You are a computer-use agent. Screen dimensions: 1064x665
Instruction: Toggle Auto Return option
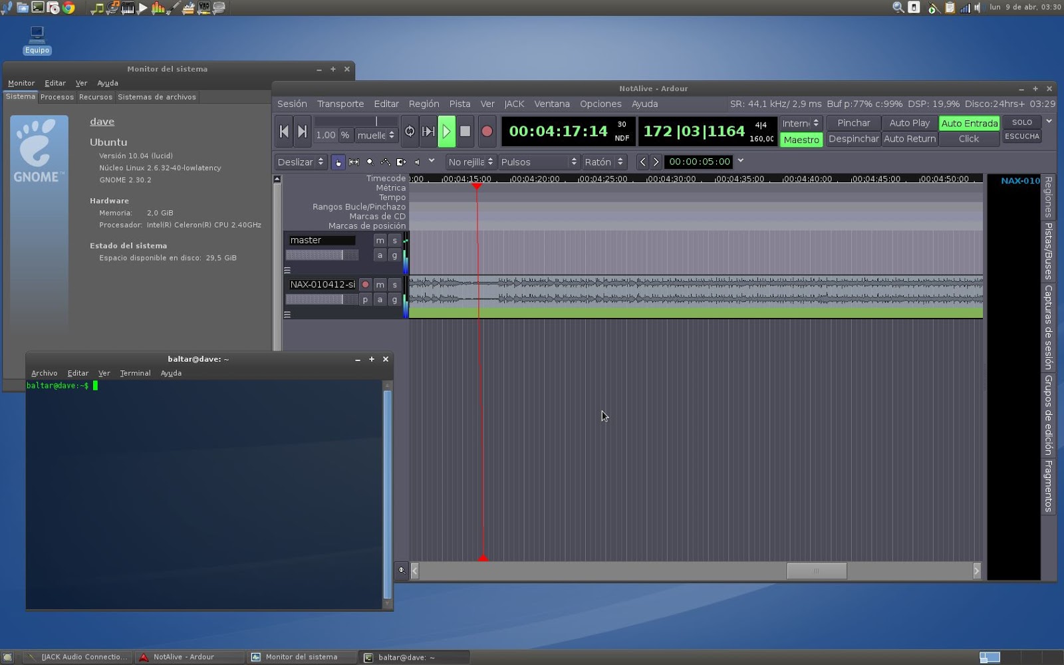click(x=909, y=139)
